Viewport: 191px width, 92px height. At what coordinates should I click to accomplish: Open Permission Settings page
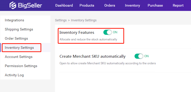pyautogui.click(x=21, y=66)
